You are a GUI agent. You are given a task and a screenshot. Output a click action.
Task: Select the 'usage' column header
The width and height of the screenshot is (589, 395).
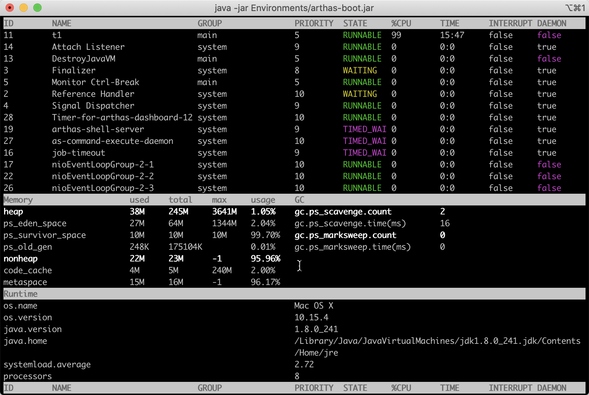[x=263, y=200]
